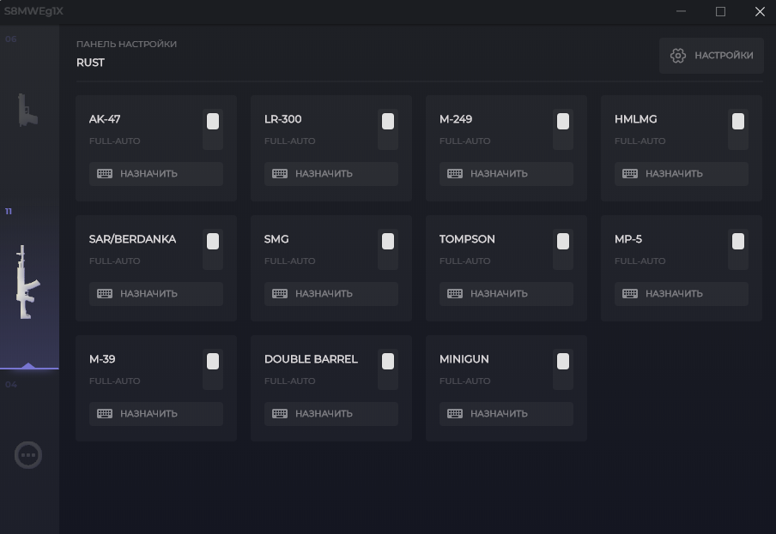776x534 pixels.
Task: Assign a key for LR-300 via Назначить
Action: pyautogui.click(x=331, y=174)
